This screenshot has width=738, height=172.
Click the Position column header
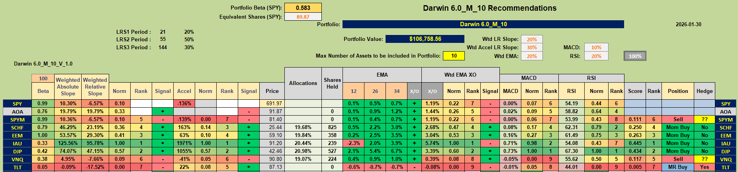click(678, 91)
